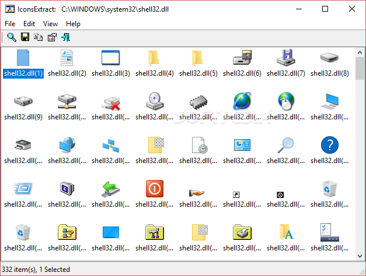This screenshot has width=366, height=276.
Task: Select the disconnected drive red X icon
Action: click(111, 104)
